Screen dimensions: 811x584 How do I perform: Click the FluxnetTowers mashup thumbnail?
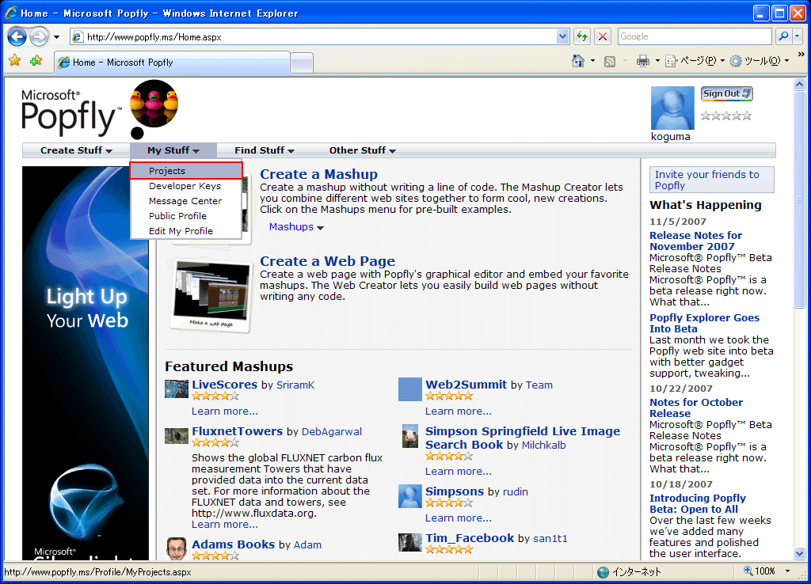177,436
